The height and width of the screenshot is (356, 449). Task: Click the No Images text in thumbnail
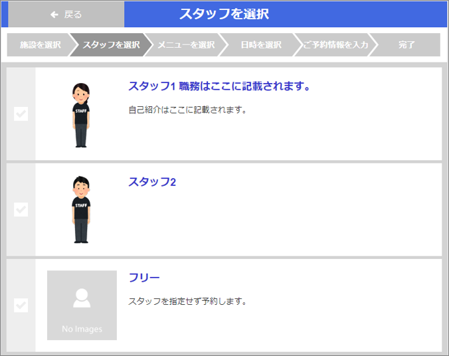[82, 329]
